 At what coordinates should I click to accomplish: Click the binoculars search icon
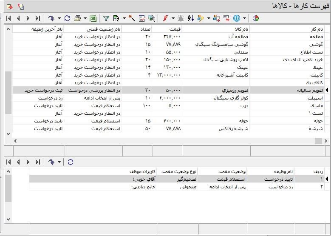tap(152, 18)
